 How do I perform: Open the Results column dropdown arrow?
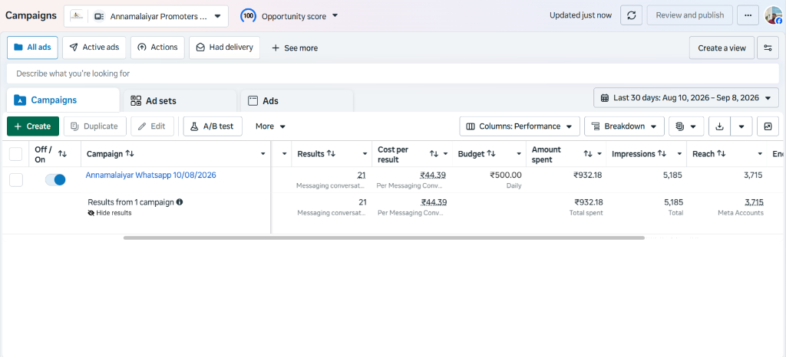pyautogui.click(x=365, y=154)
